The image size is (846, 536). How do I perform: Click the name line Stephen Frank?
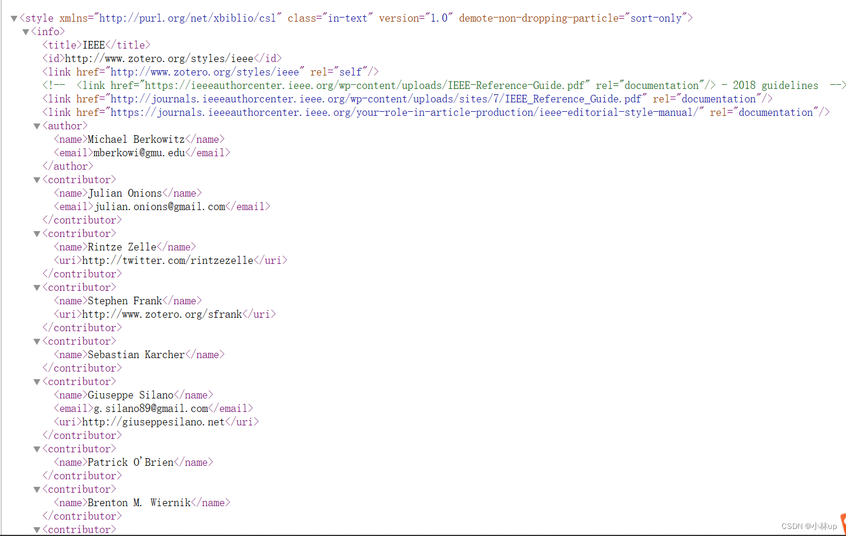click(x=128, y=301)
